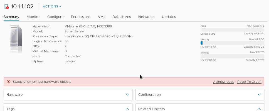This screenshot has width=269, height=111.
Task: Select the VMs tab
Action: pos(102,17)
